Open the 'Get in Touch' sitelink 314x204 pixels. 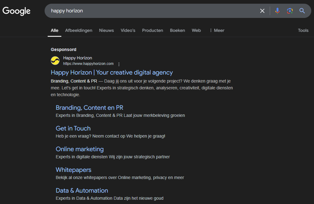click(x=73, y=128)
